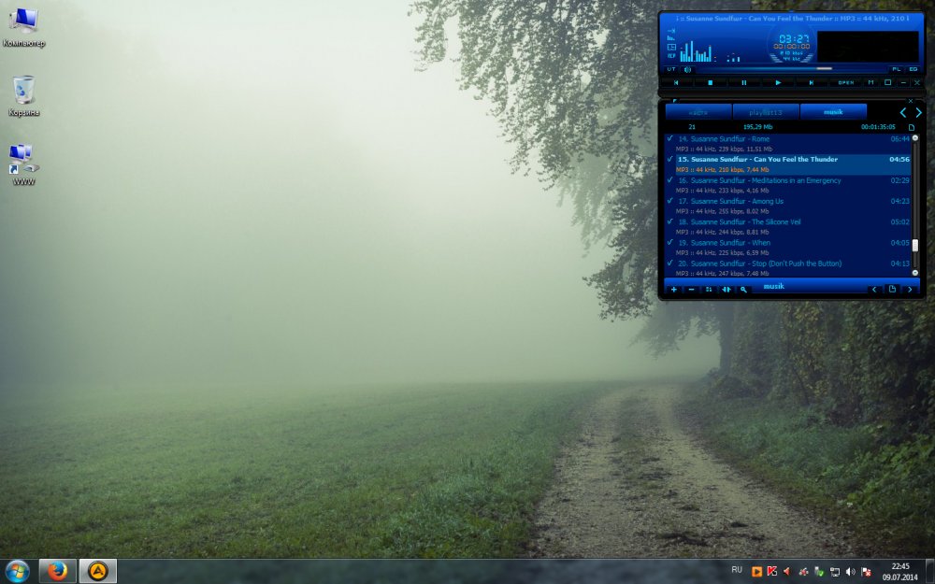This screenshot has height=584, width=935.
Task: Go to previous playlist using the bottom left arrow
Action: 875,290
